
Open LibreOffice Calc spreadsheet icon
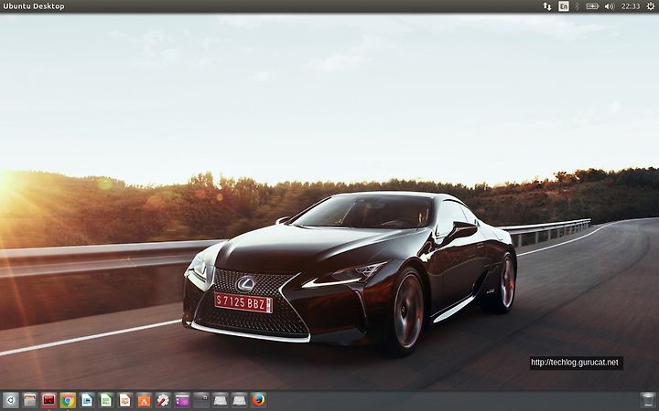pos(106,400)
